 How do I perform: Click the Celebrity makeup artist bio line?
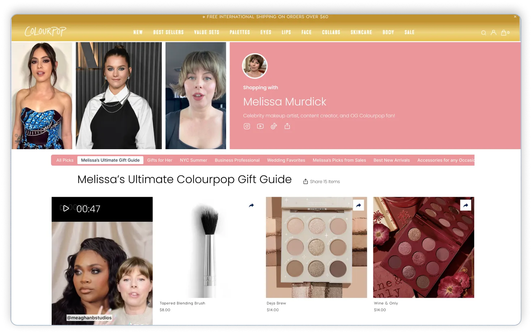click(319, 116)
